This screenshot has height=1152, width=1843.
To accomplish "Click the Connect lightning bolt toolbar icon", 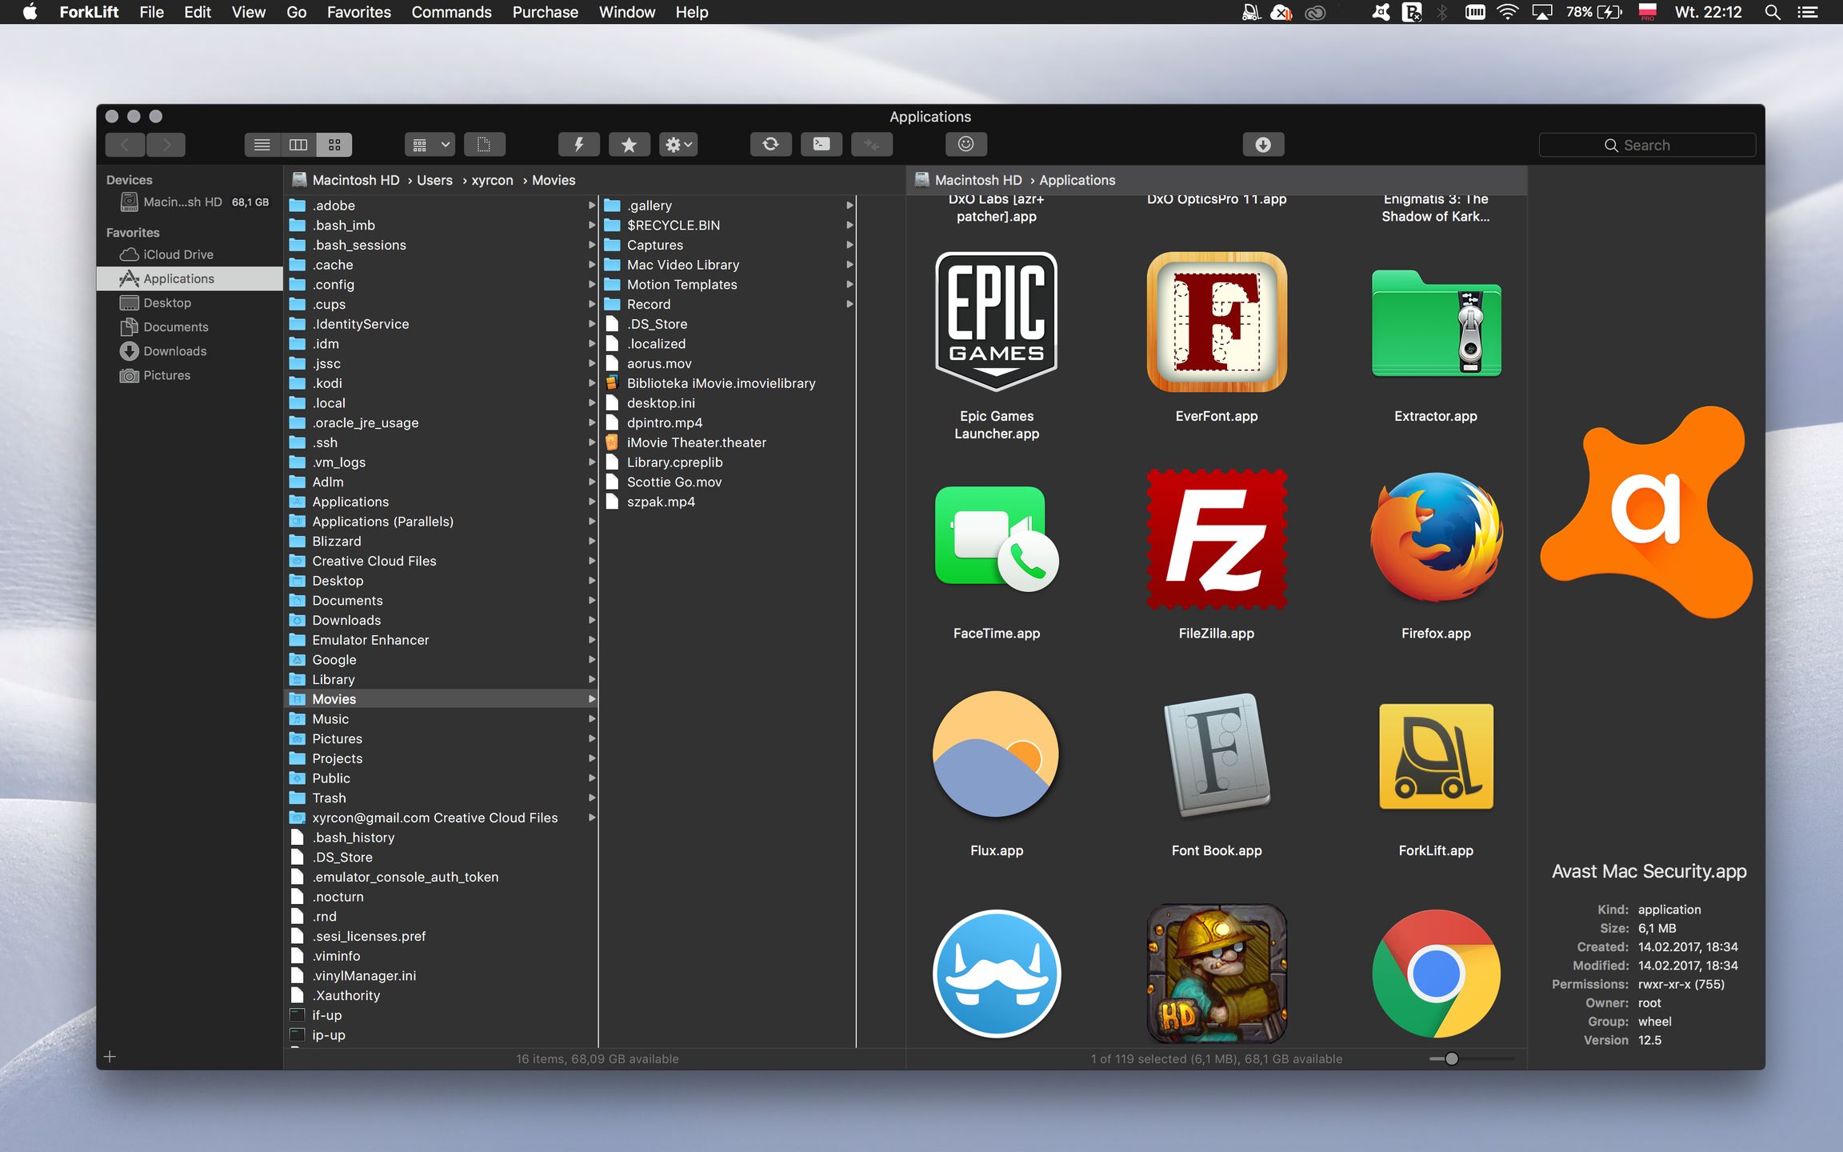I will coord(578,145).
